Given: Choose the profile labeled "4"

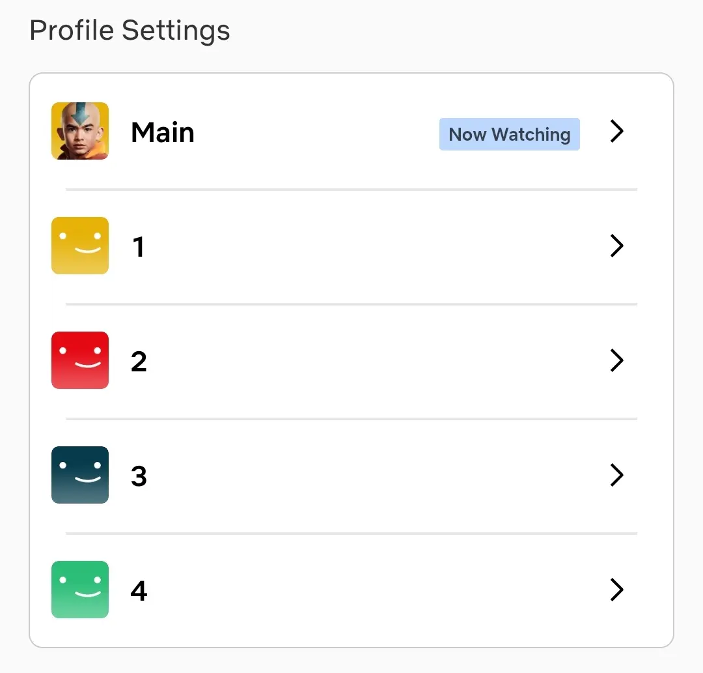Looking at the screenshot, I should (x=139, y=591).
